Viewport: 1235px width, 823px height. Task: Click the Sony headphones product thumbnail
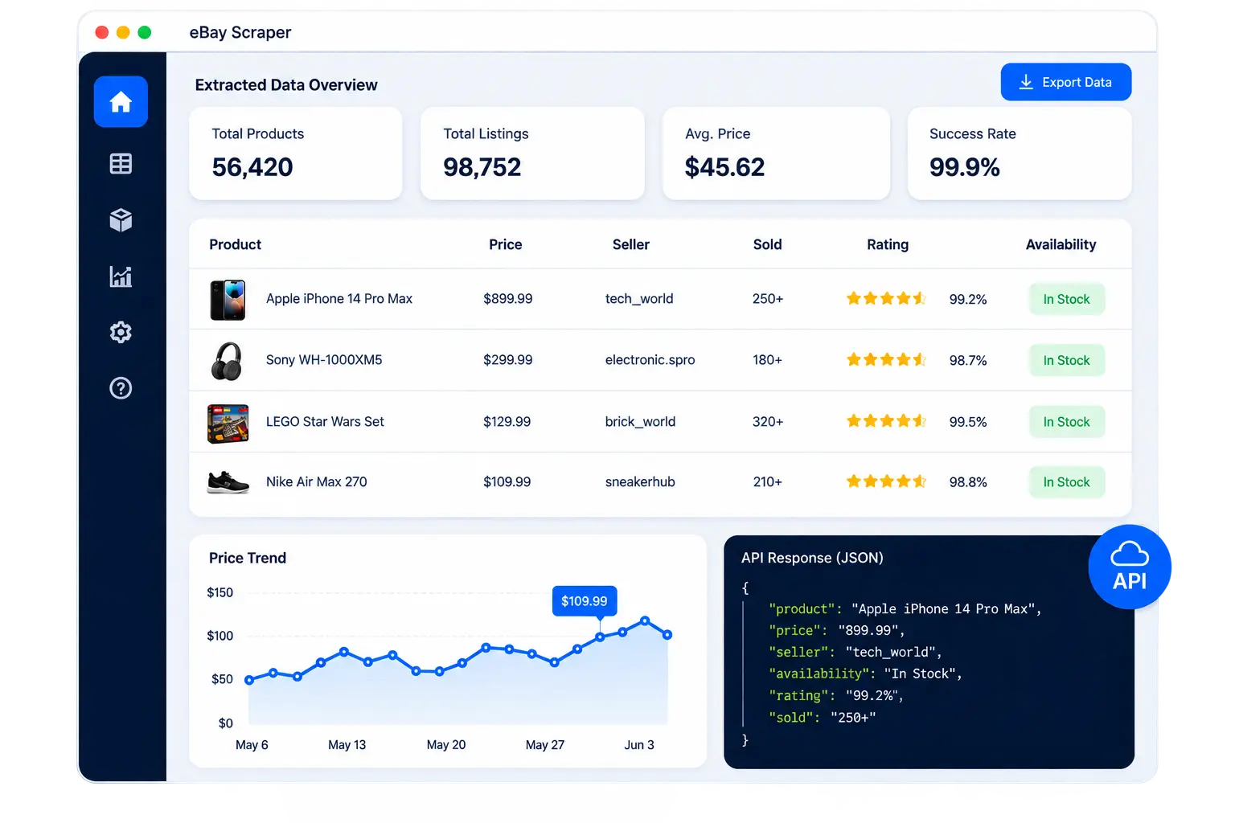[228, 361]
